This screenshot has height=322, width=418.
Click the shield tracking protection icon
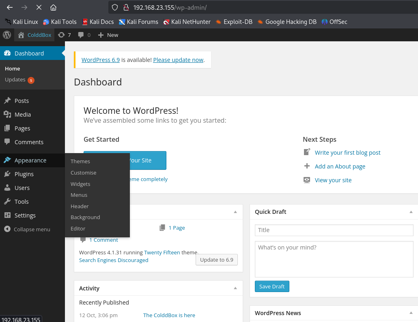coord(114,7)
